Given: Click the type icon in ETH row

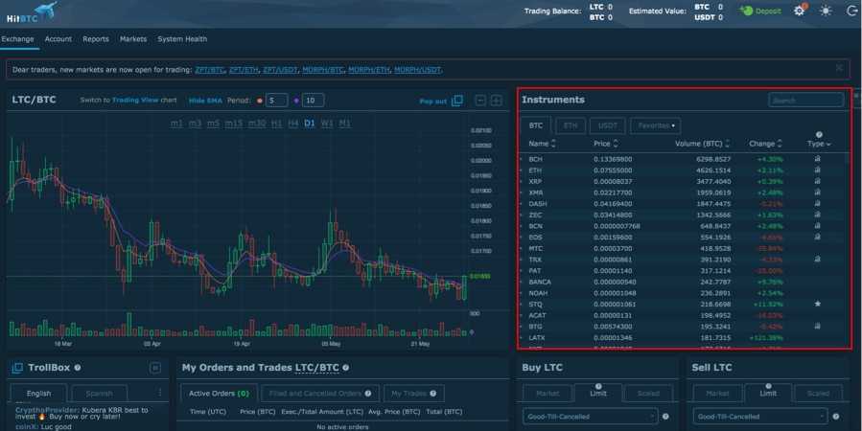Looking at the screenshot, I should (818, 170).
